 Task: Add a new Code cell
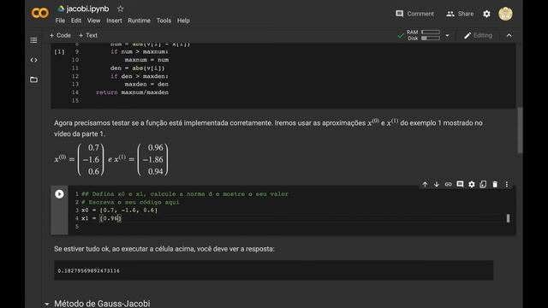(60, 35)
